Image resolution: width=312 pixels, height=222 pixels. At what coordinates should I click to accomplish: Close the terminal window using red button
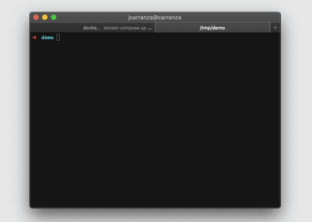pyautogui.click(x=36, y=17)
